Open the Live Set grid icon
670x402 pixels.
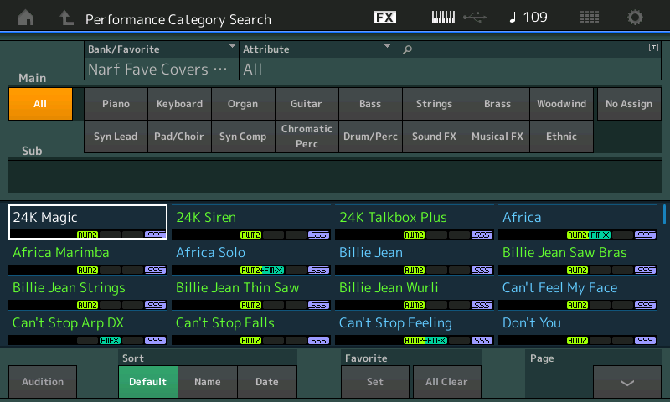[x=589, y=18]
